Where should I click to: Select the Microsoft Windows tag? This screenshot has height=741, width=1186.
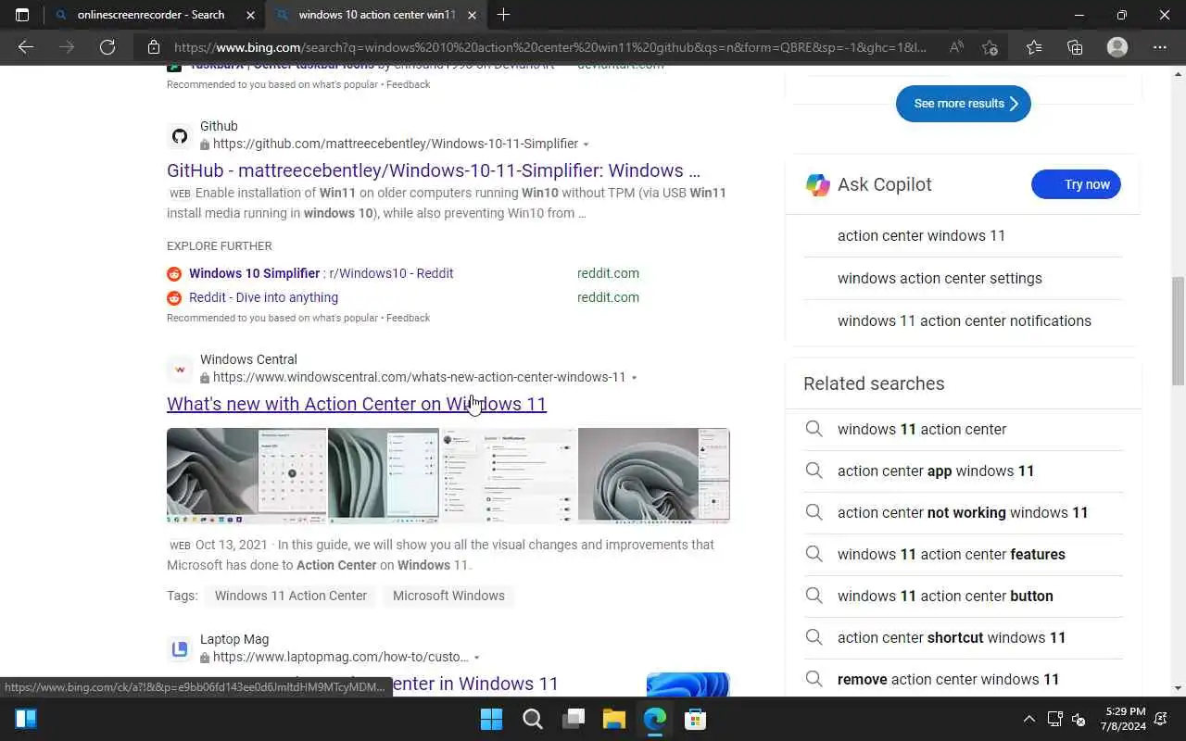coord(448,596)
